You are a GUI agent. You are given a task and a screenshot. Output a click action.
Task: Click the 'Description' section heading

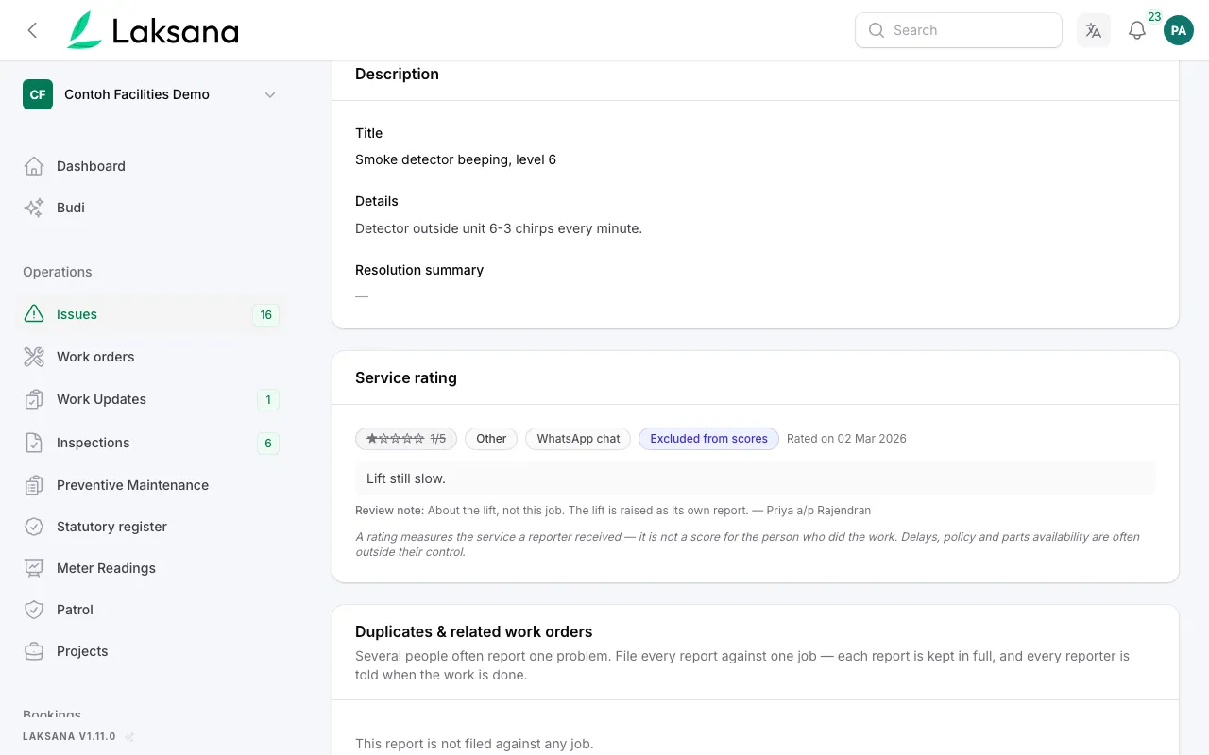point(397,74)
